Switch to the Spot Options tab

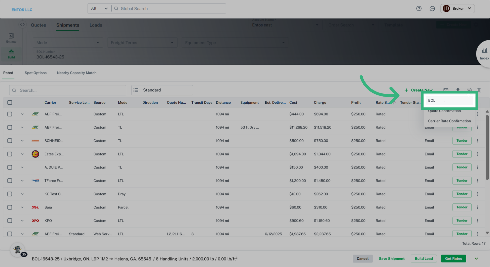click(x=35, y=73)
